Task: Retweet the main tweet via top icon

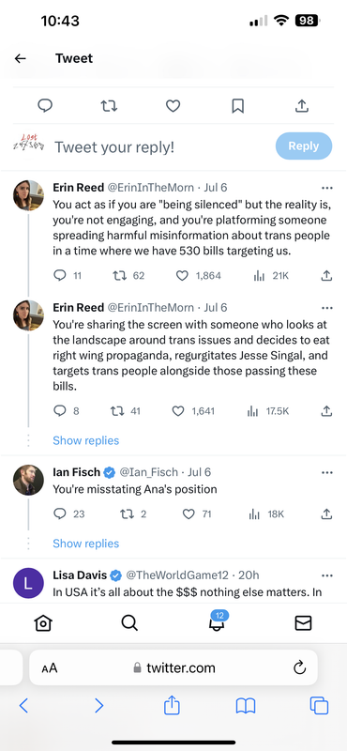Action: [x=109, y=105]
